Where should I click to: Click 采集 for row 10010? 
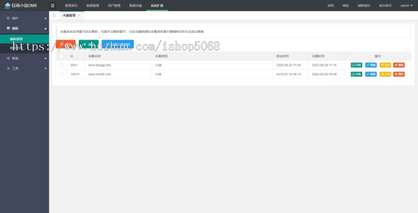coord(356,74)
